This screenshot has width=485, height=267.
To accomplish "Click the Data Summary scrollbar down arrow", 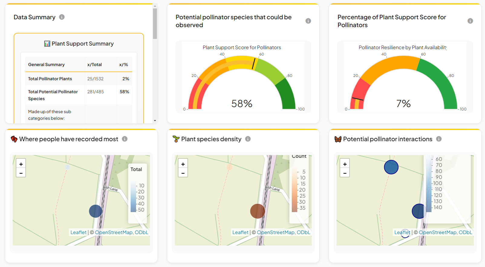I will [x=155, y=120].
